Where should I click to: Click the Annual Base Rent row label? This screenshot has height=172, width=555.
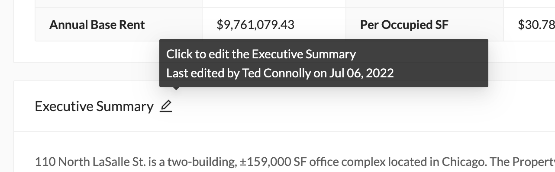119,25
